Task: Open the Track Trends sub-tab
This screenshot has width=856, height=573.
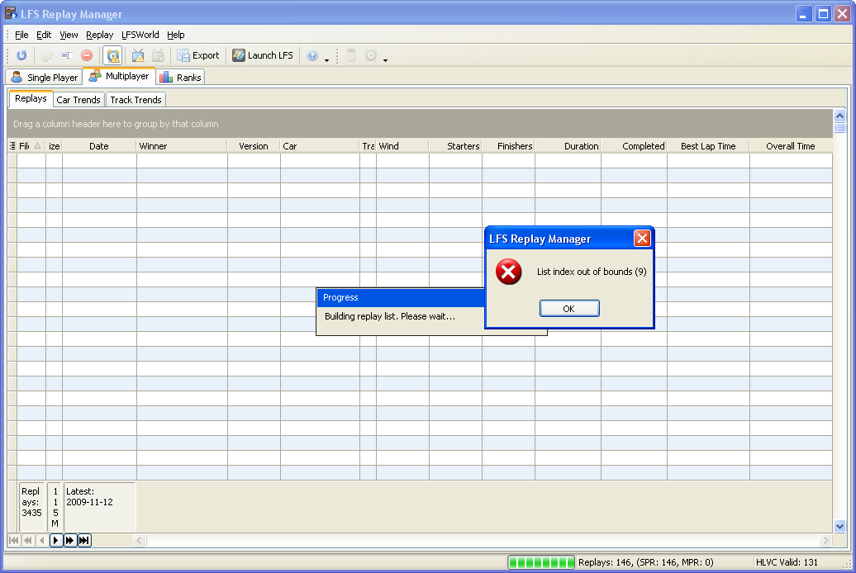Action: [136, 99]
